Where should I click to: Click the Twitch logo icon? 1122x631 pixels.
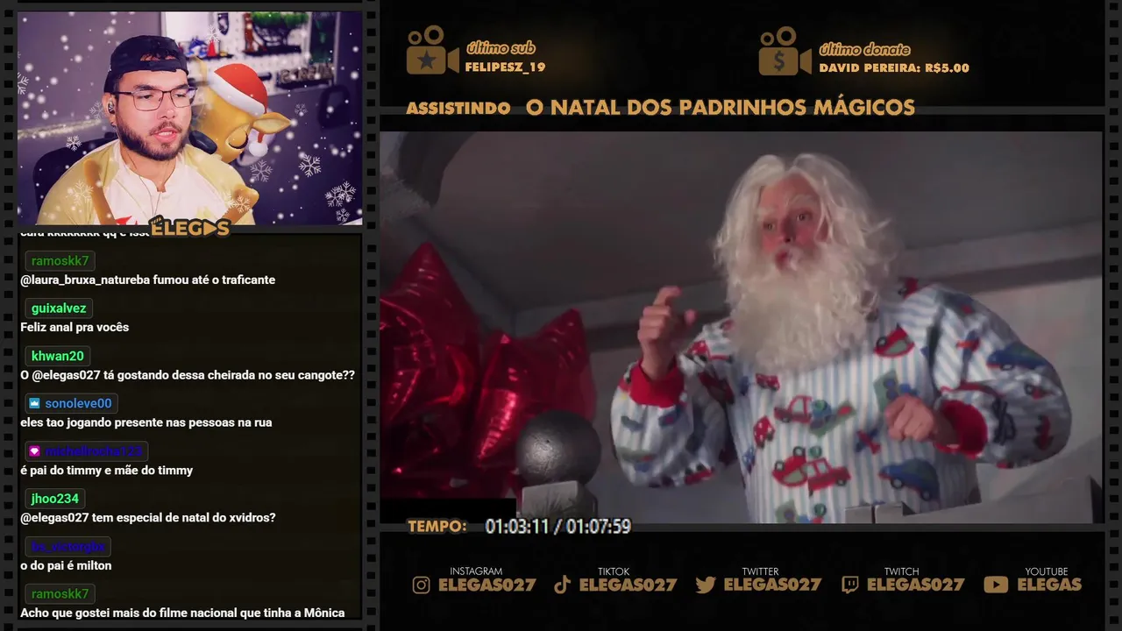click(x=849, y=585)
